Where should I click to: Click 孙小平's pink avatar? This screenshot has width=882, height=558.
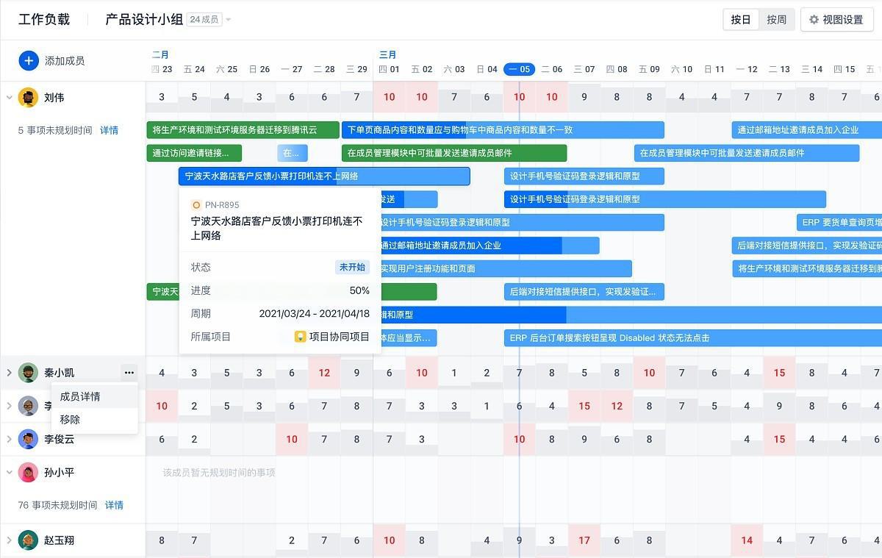[x=29, y=472]
